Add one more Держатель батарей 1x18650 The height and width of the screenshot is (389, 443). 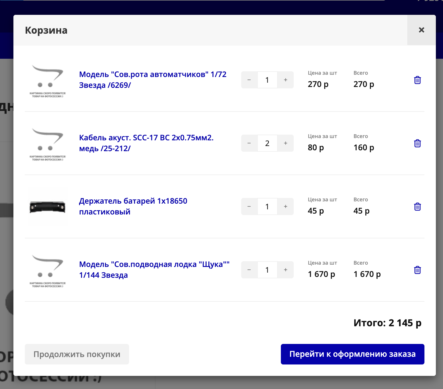pos(285,206)
